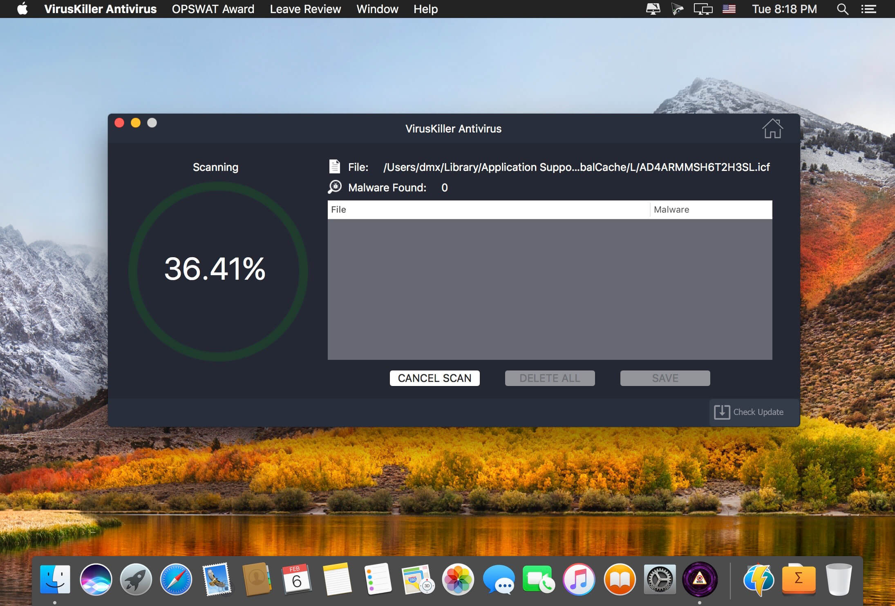This screenshot has height=606, width=895.
Task: Open Notification Center list icon in menu bar
Action: [868, 9]
